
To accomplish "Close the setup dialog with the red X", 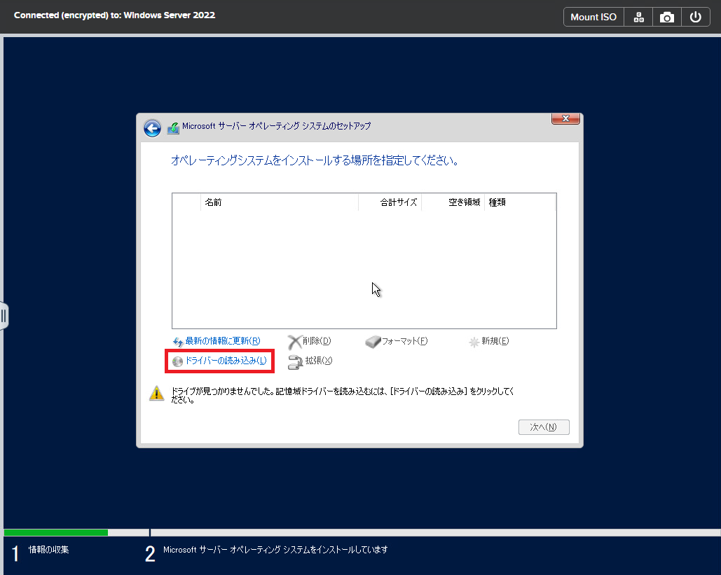I will 565,118.
